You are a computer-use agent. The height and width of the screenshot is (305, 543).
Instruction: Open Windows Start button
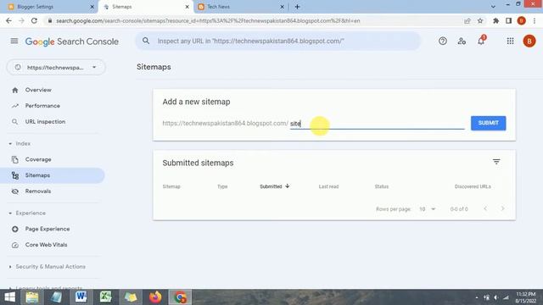tap(9, 297)
